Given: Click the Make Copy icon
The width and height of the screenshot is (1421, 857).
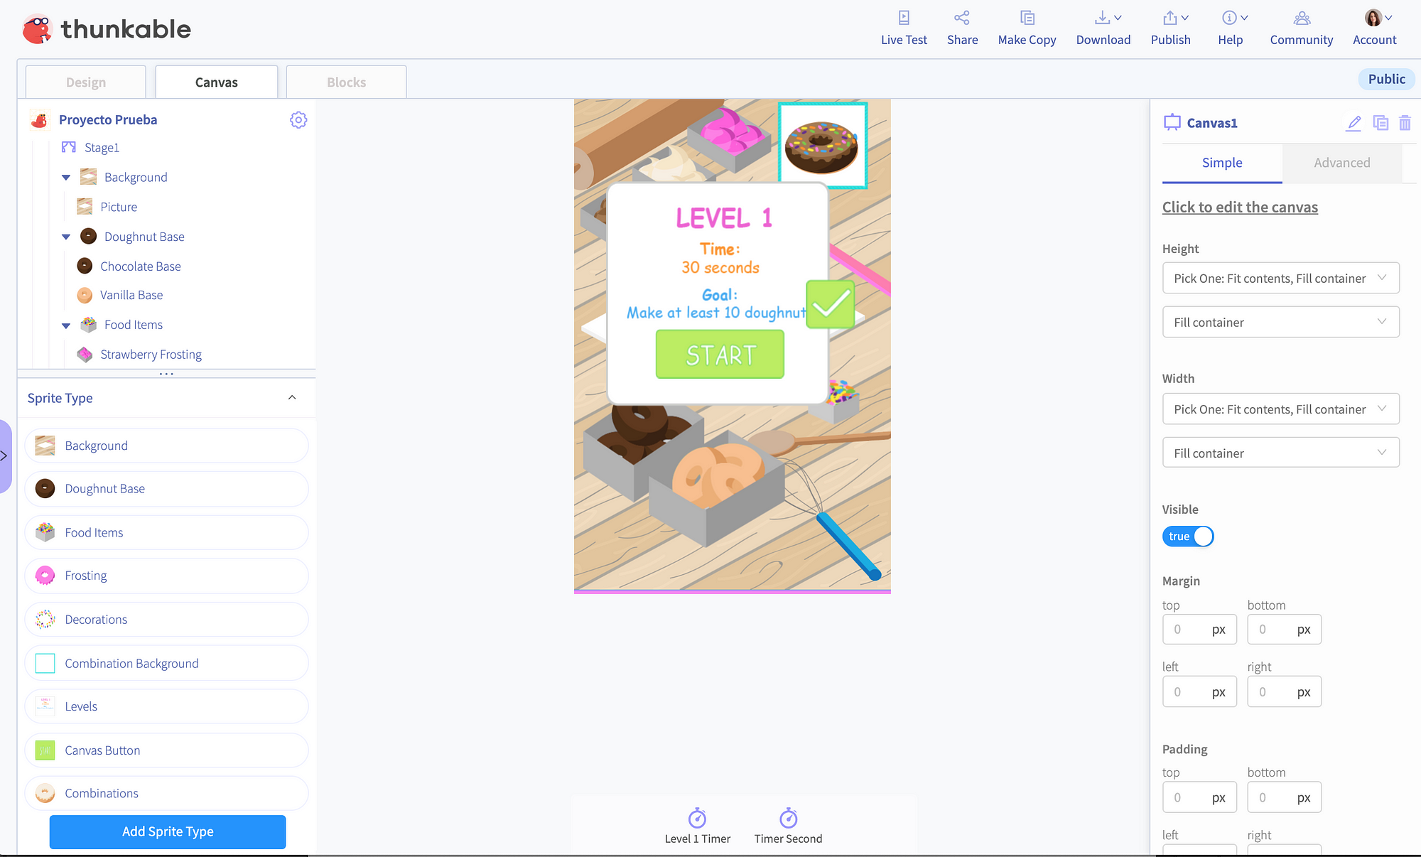Looking at the screenshot, I should point(1027,17).
